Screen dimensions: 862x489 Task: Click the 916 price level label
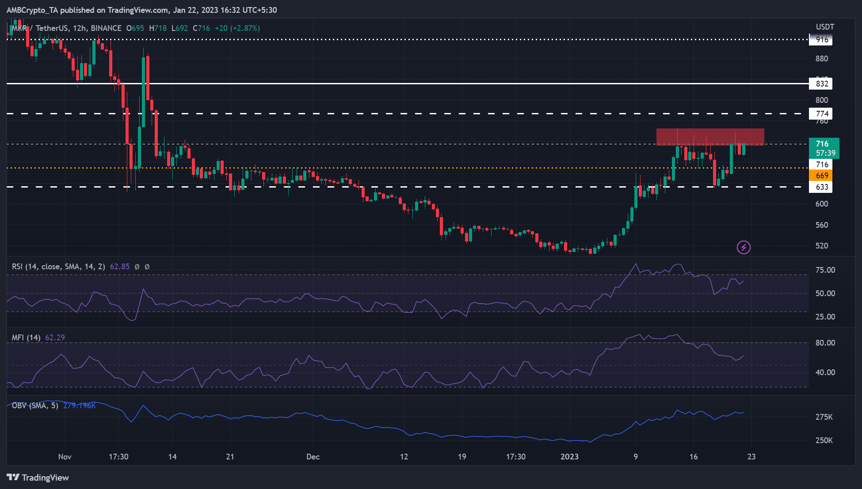tap(821, 40)
